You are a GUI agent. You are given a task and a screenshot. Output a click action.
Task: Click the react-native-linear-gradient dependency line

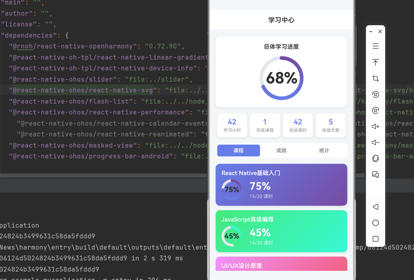108,58
